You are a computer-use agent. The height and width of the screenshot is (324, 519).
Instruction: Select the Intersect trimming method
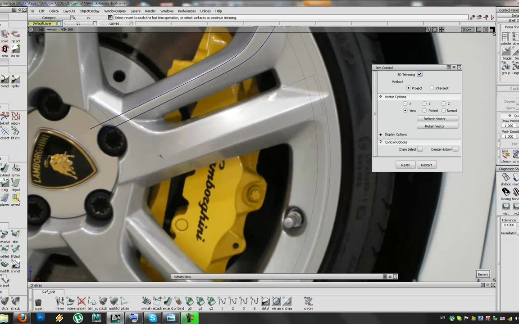click(x=432, y=88)
